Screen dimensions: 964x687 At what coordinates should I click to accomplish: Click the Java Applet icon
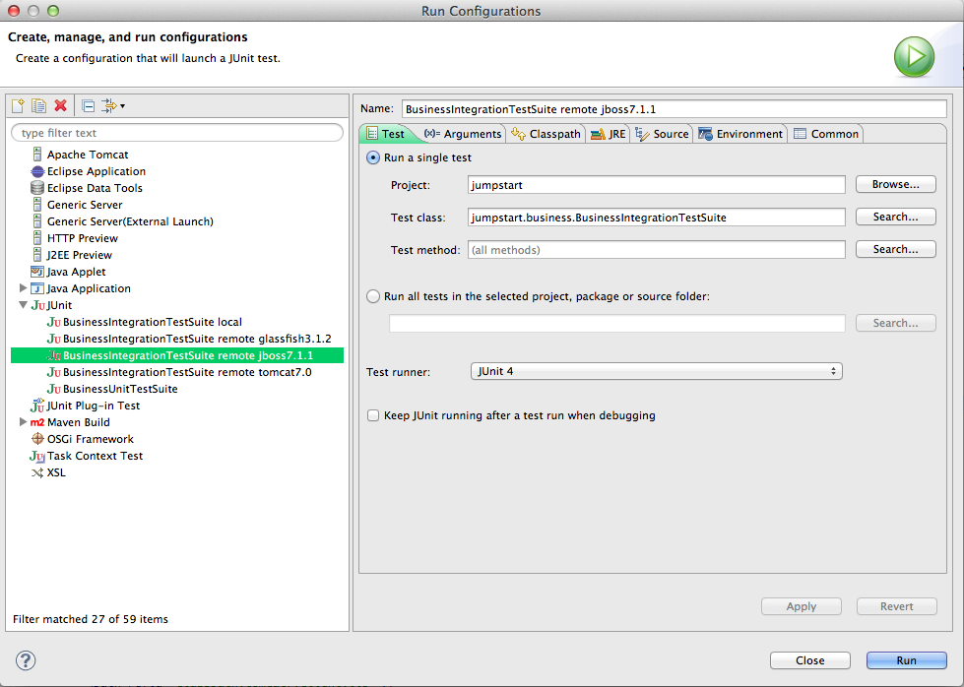click(x=37, y=272)
